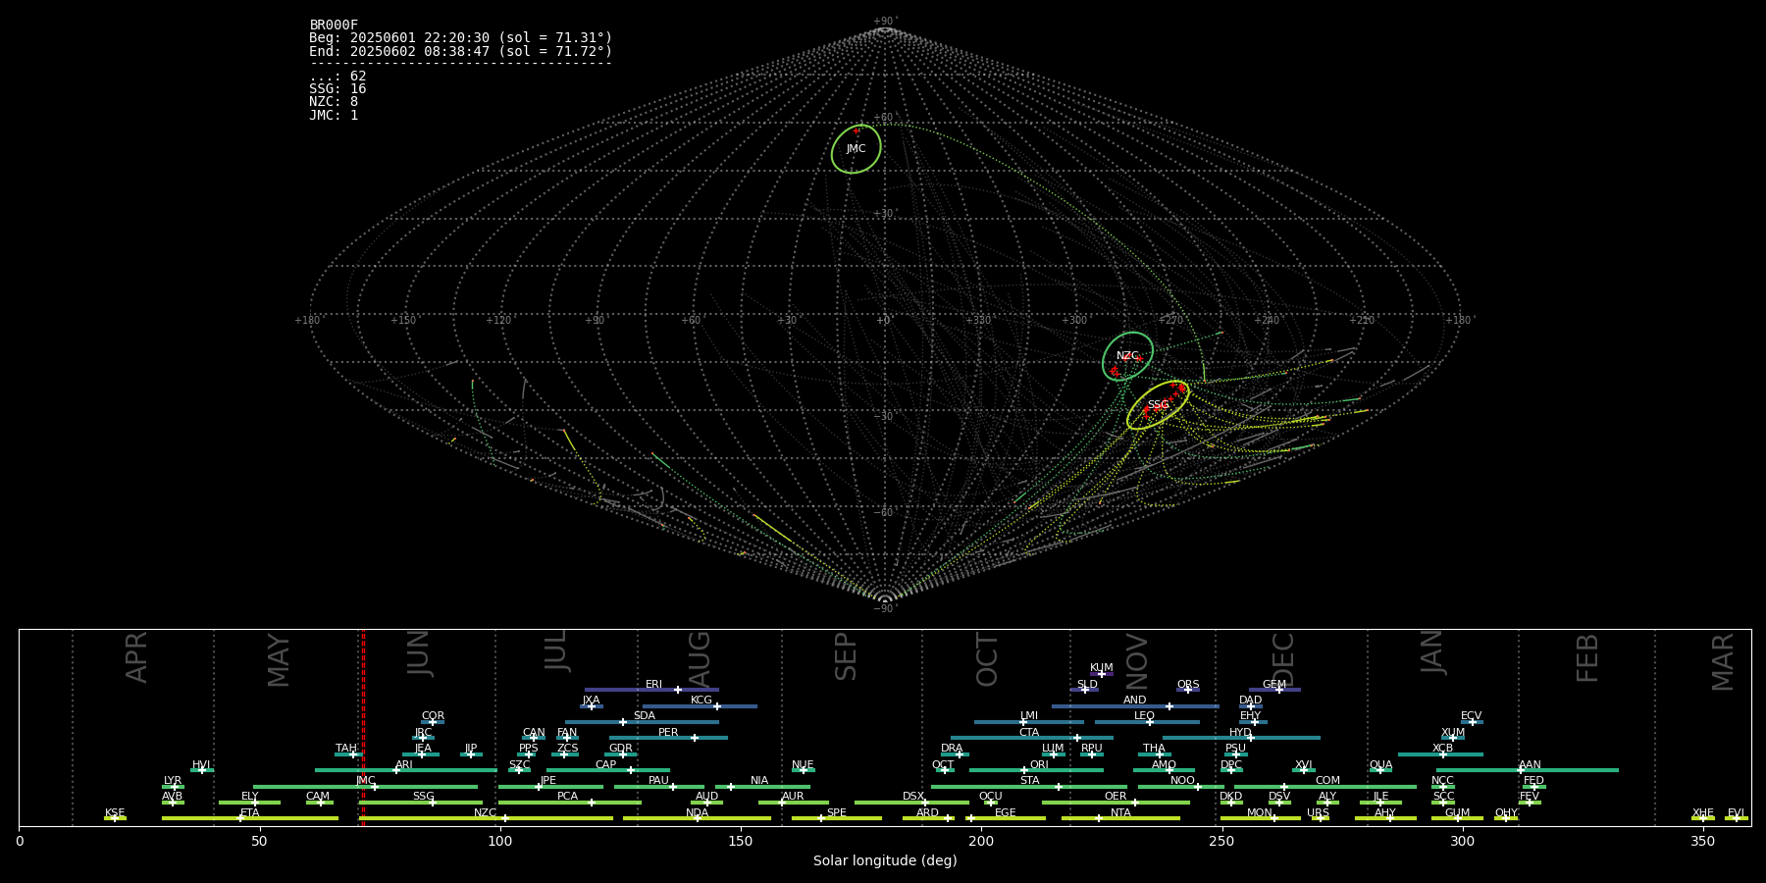Viewport: 1766px width, 883px height.
Task: Click the HVI shower label
Action: [201, 765]
